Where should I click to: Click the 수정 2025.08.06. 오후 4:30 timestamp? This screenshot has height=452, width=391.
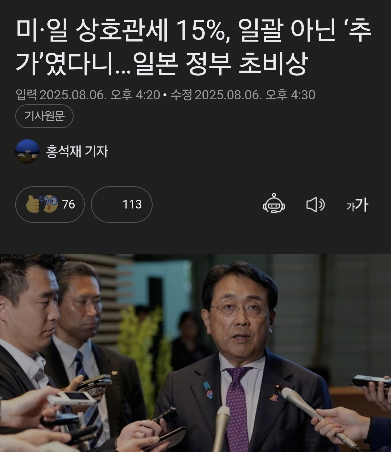[243, 95]
